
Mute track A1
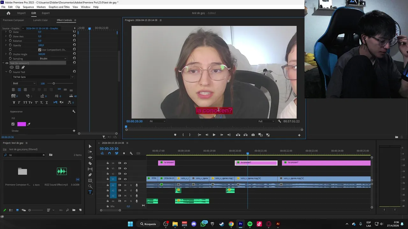point(125,185)
